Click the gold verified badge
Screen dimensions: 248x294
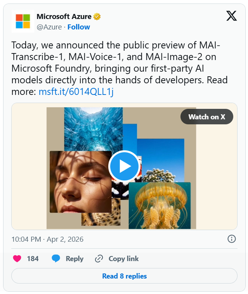point(97,17)
